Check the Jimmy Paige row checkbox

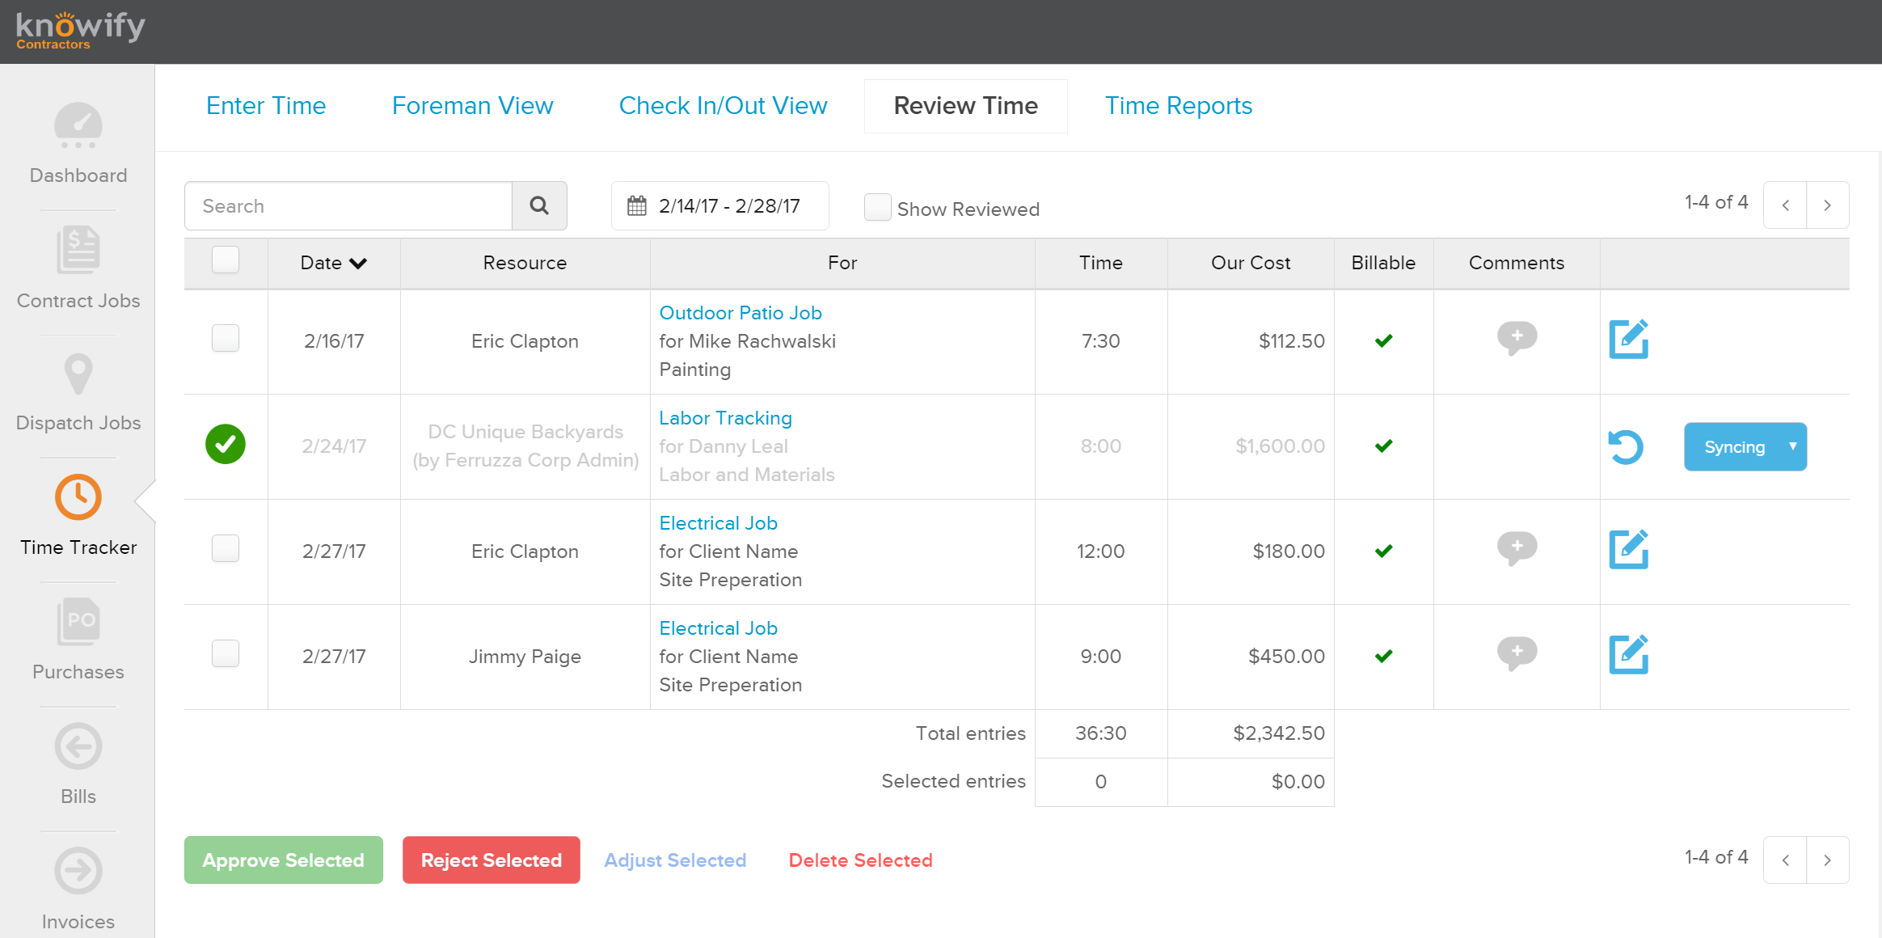[x=226, y=653]
